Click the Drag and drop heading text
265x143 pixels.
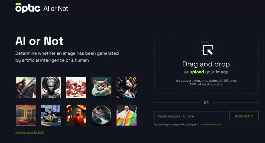tap(206, 64)
